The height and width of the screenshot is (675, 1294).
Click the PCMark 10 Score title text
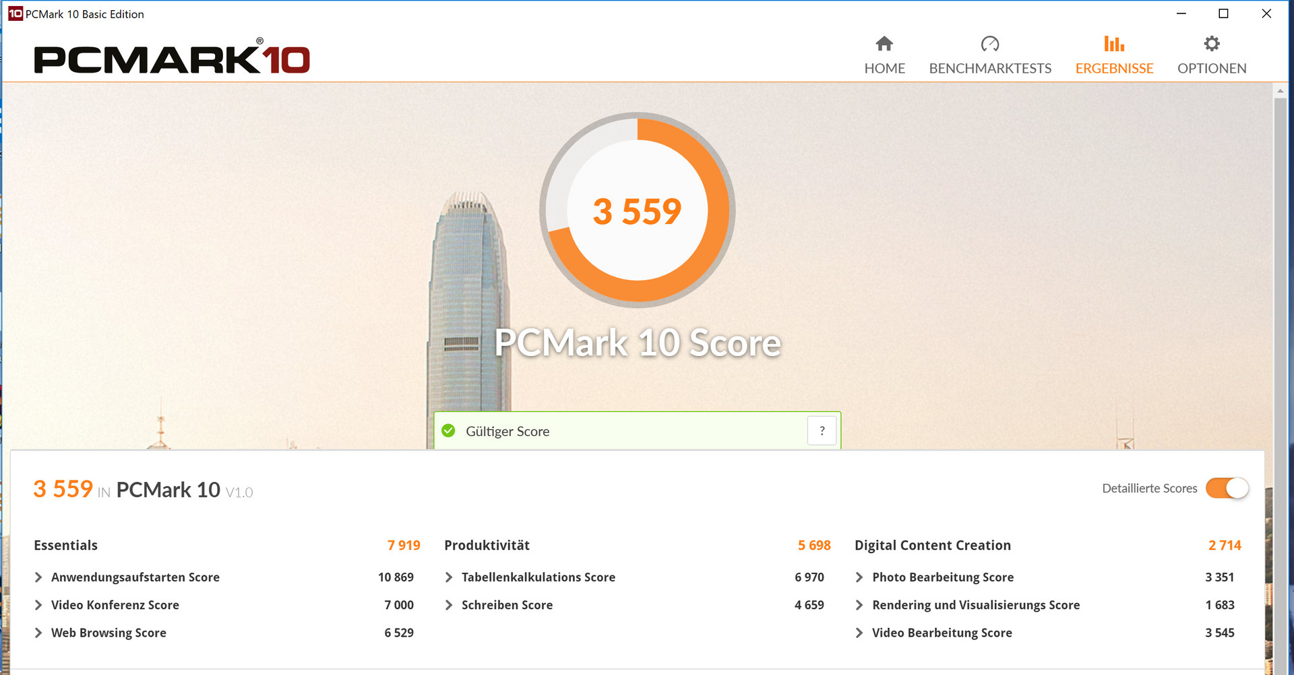pyautogui.click(x=638, y=343)
